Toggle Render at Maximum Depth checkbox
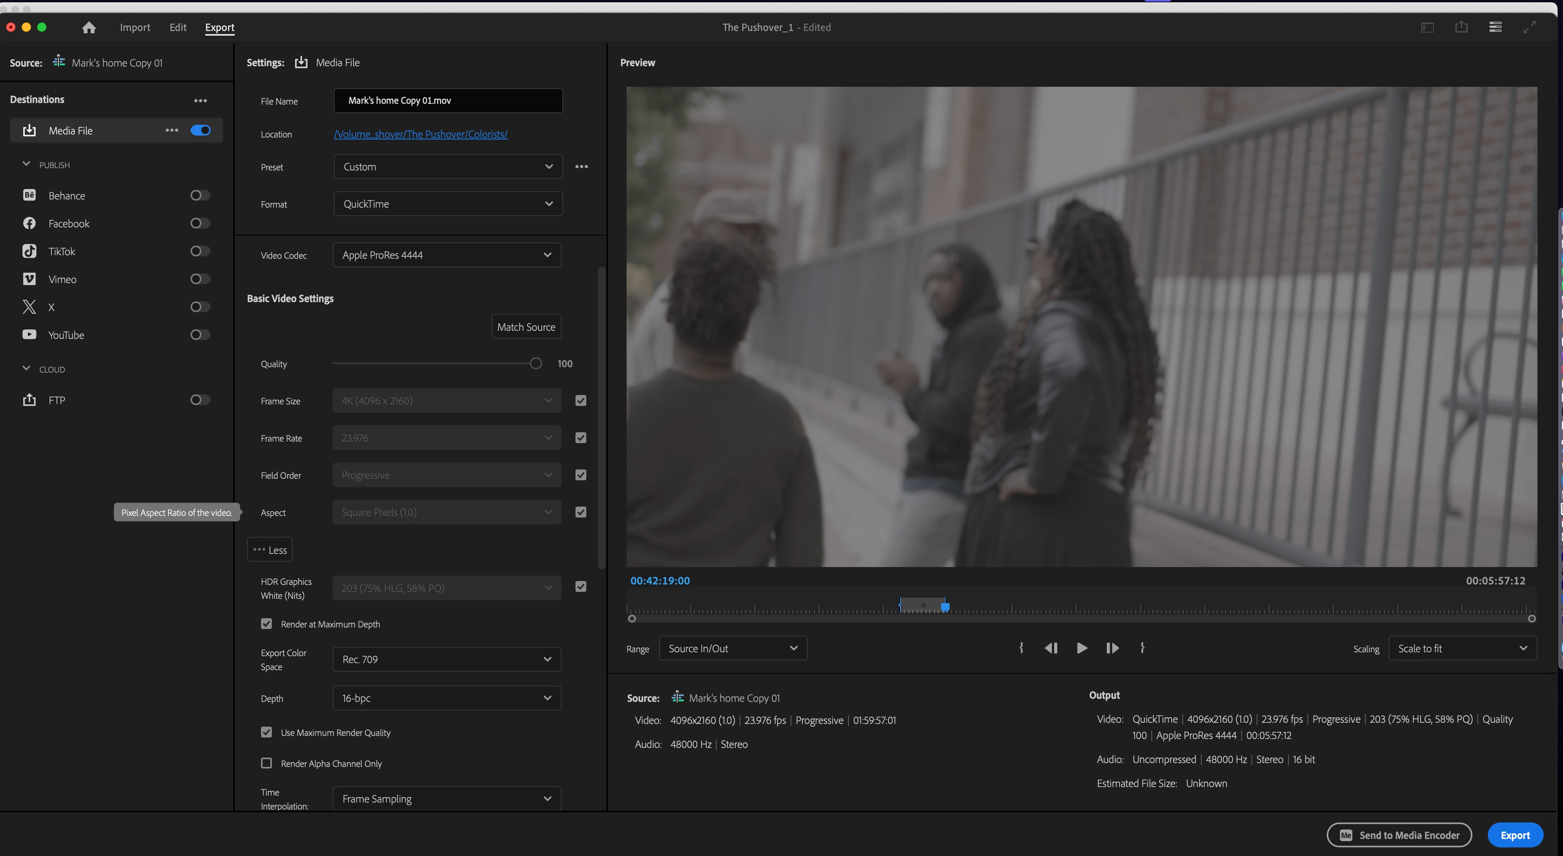Screen dimensions: 1563x856 click(x=266, y=624)
